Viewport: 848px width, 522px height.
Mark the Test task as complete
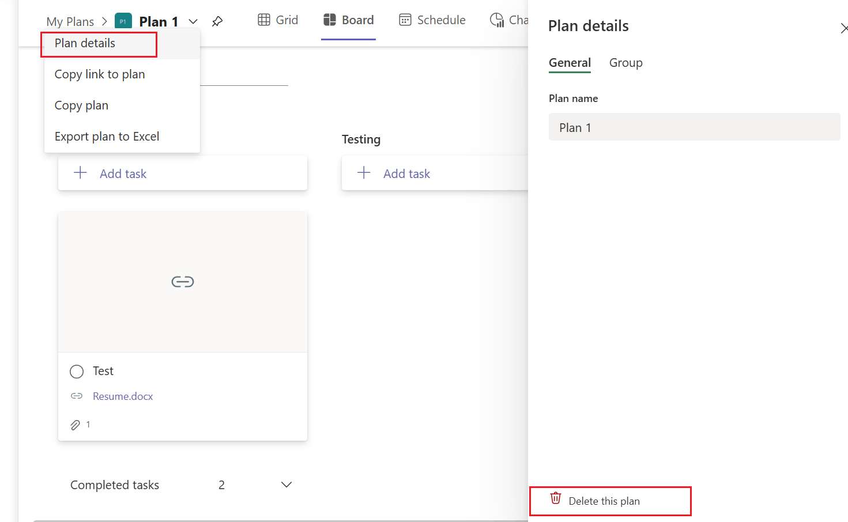[x=76, y=371]
